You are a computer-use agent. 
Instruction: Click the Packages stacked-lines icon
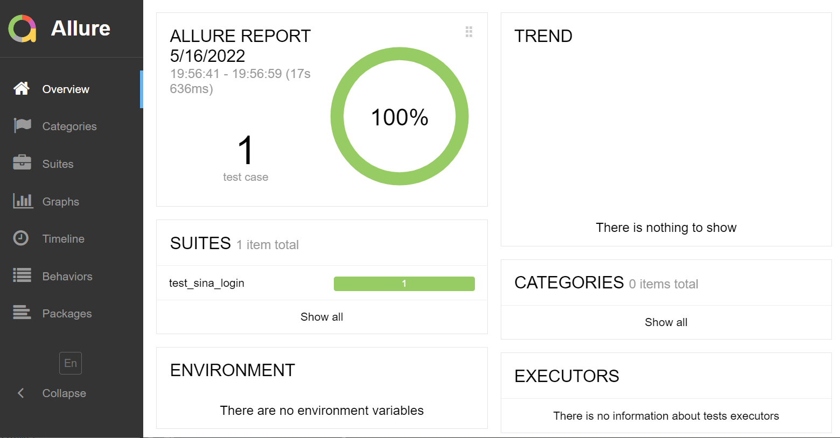[22, 313]
